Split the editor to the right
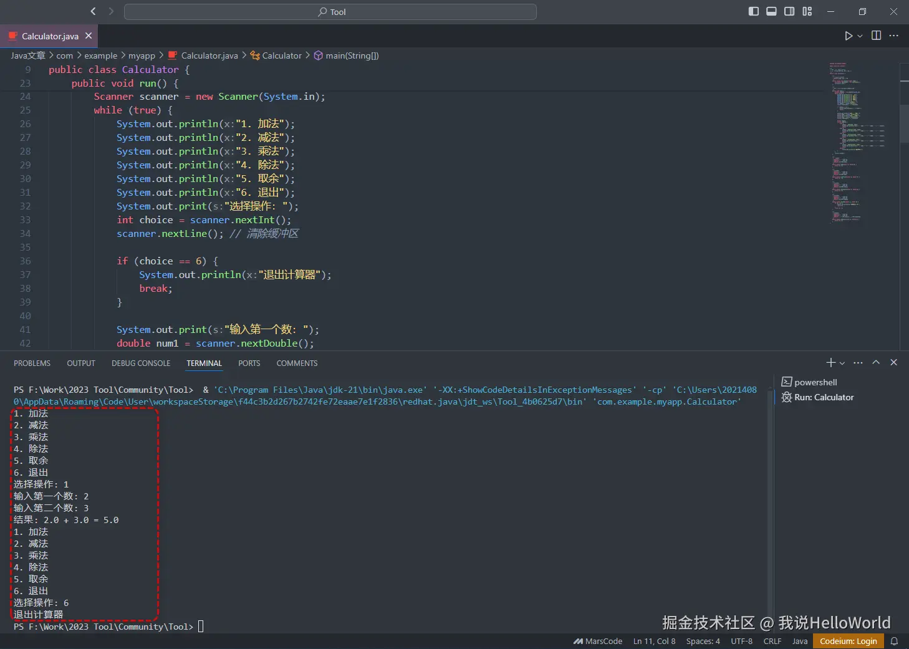Image resolution: width=909 pixels, height=649 pixels. pos(876,36)
